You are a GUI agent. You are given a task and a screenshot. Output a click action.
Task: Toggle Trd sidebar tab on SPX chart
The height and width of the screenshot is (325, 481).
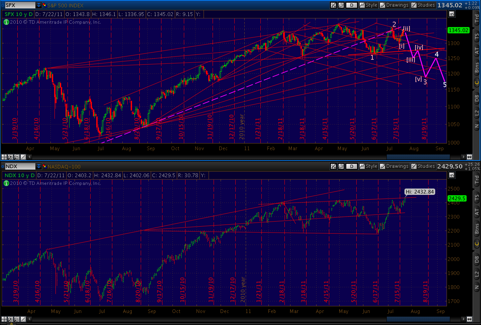[477, 18]
